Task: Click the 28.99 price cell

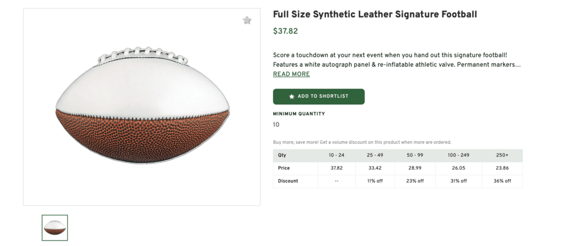Action: 414,168
